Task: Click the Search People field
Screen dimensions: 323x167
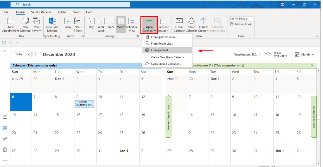Action: (x=241, y=19)
